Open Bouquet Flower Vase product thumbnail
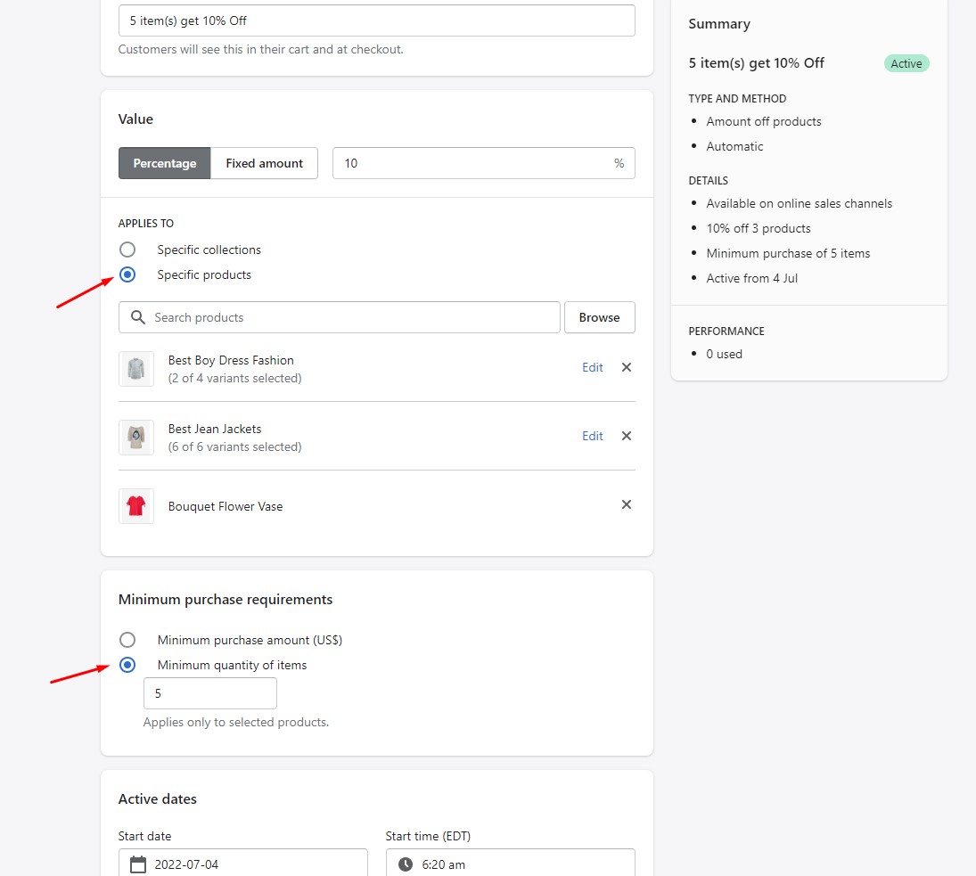Viewport: 976px width, 876px height. (136, 506)
